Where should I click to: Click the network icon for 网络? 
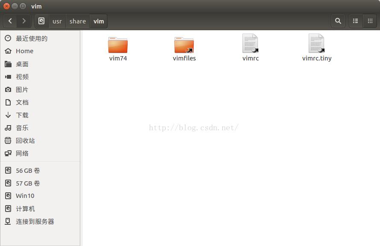[8, 153]
